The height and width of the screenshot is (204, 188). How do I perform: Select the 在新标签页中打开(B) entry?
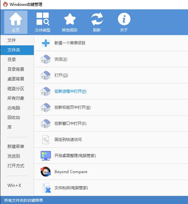coord(111,107)
